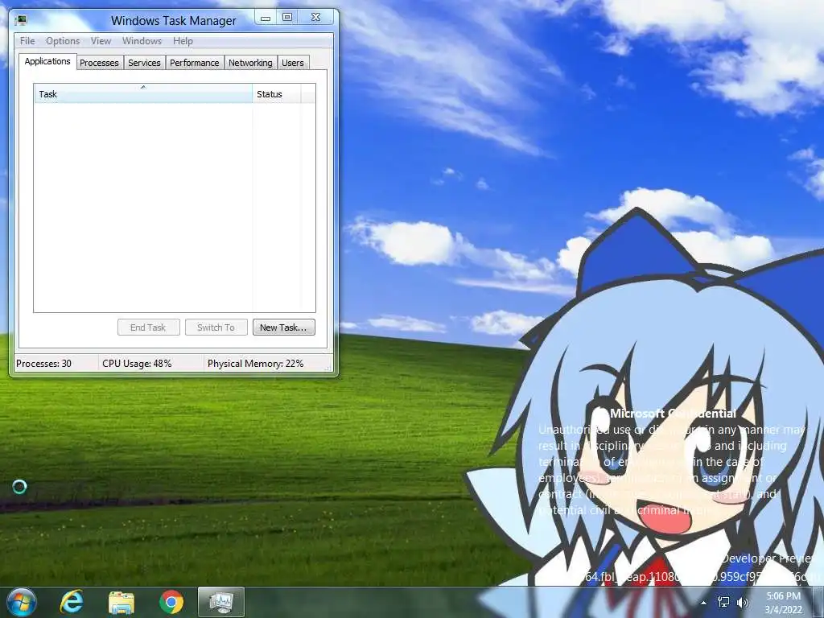
Task: Open the Options menu
Action: [x=63, y=41]
